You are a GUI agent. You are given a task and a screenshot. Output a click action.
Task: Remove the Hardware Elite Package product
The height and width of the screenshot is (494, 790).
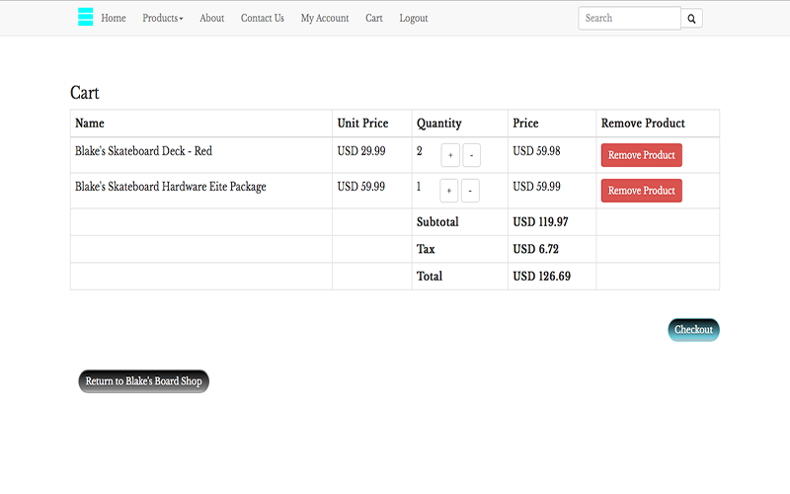click(x=641, y=191)
